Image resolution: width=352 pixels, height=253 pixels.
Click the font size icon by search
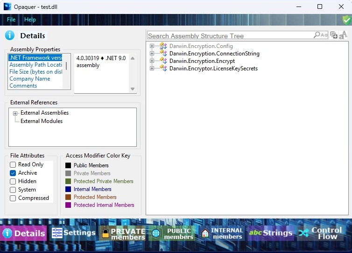[343, 35]
